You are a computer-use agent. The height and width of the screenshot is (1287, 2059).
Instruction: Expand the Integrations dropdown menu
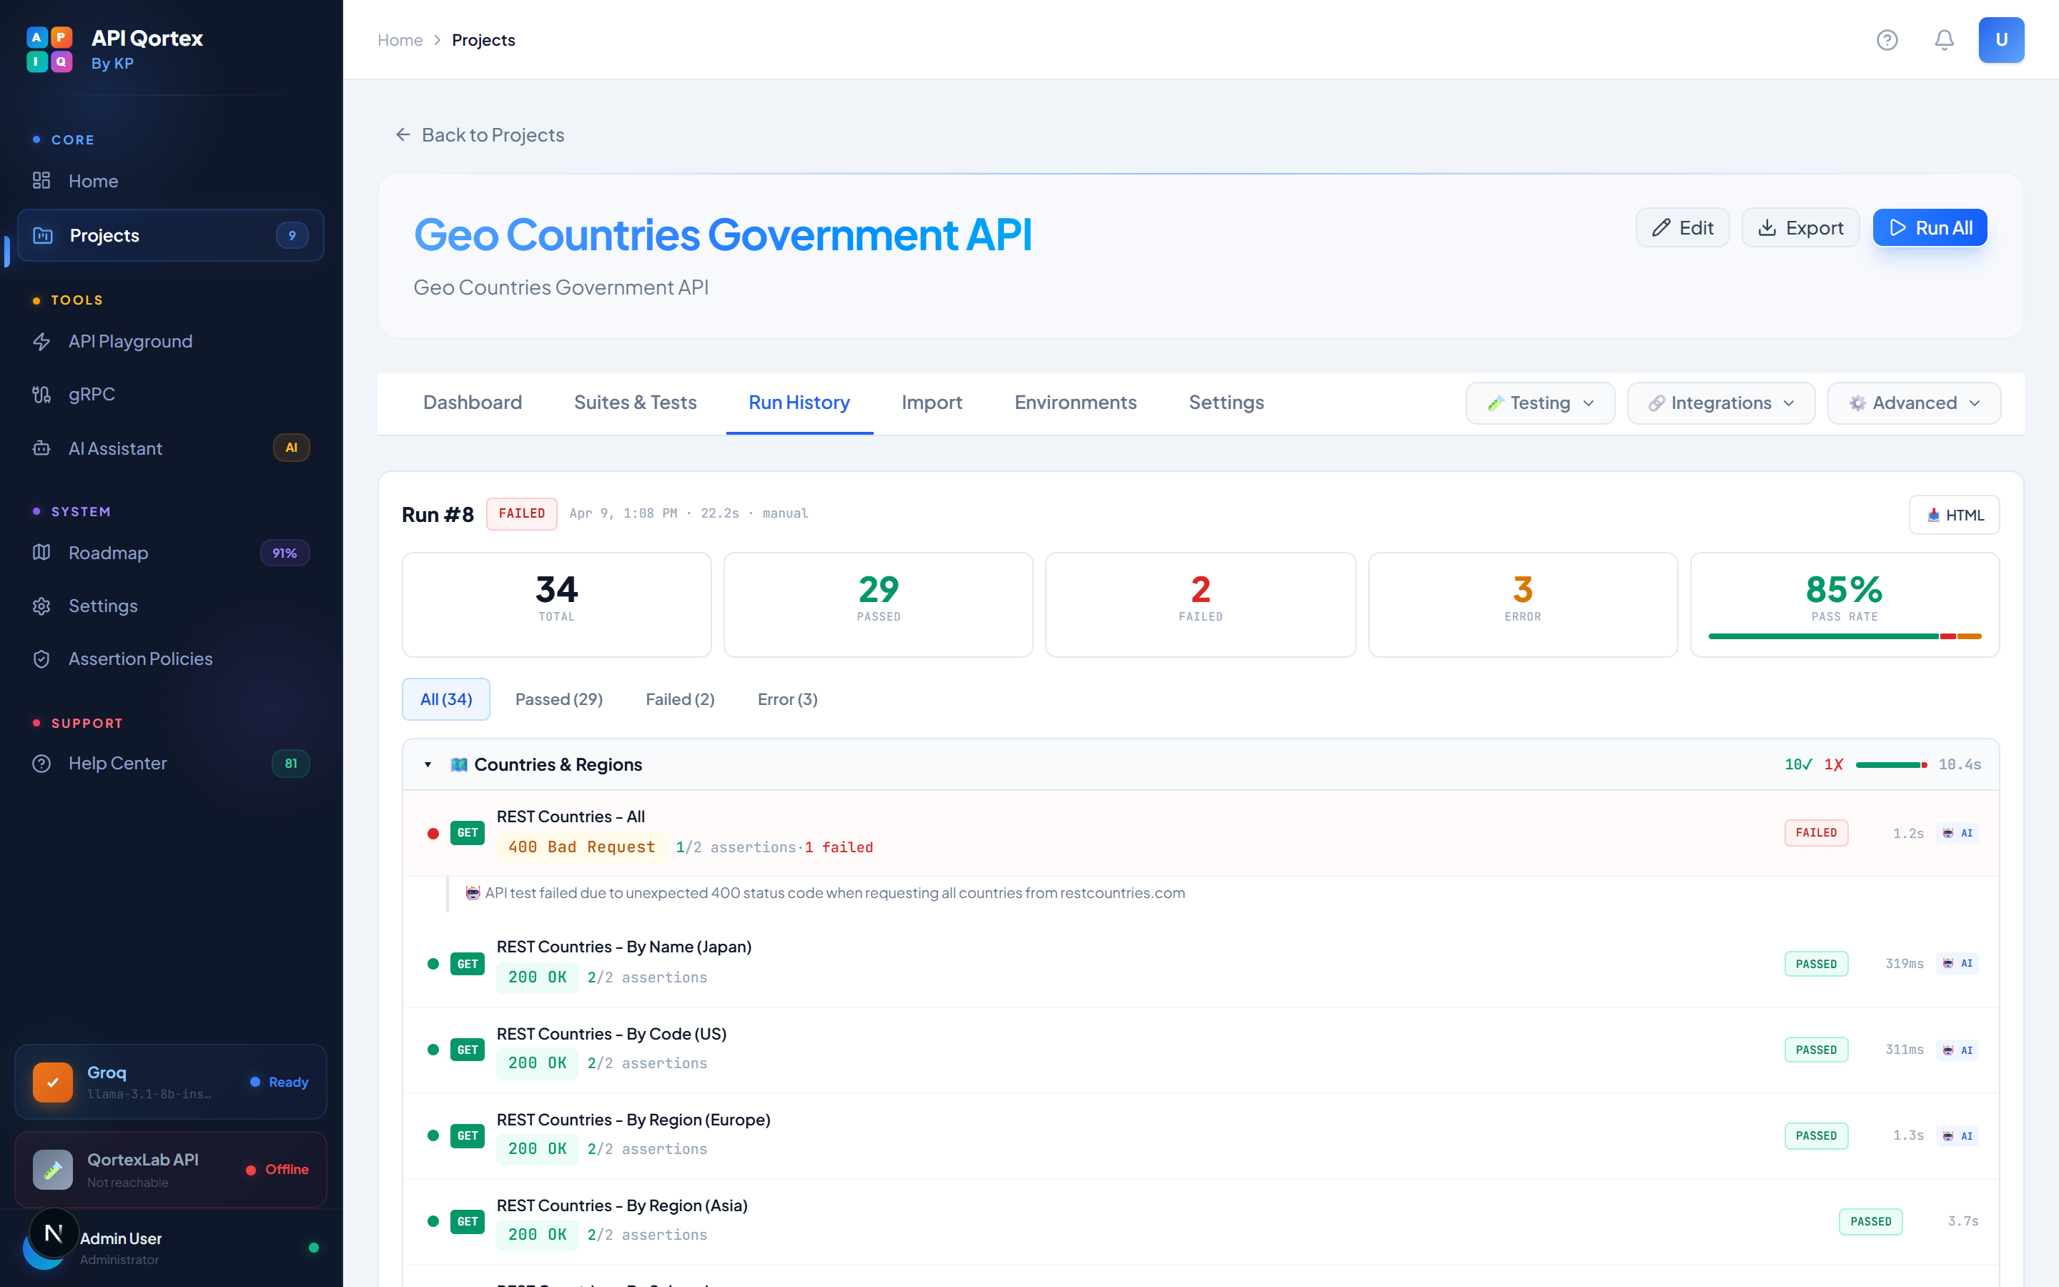coord(1720,403)
